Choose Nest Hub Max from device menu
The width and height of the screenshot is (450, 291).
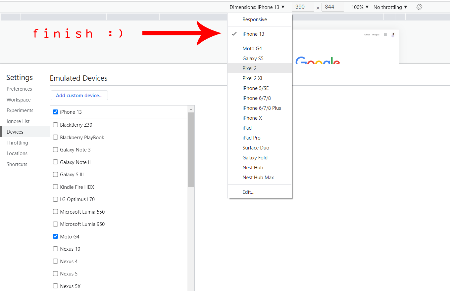[260, 178]
